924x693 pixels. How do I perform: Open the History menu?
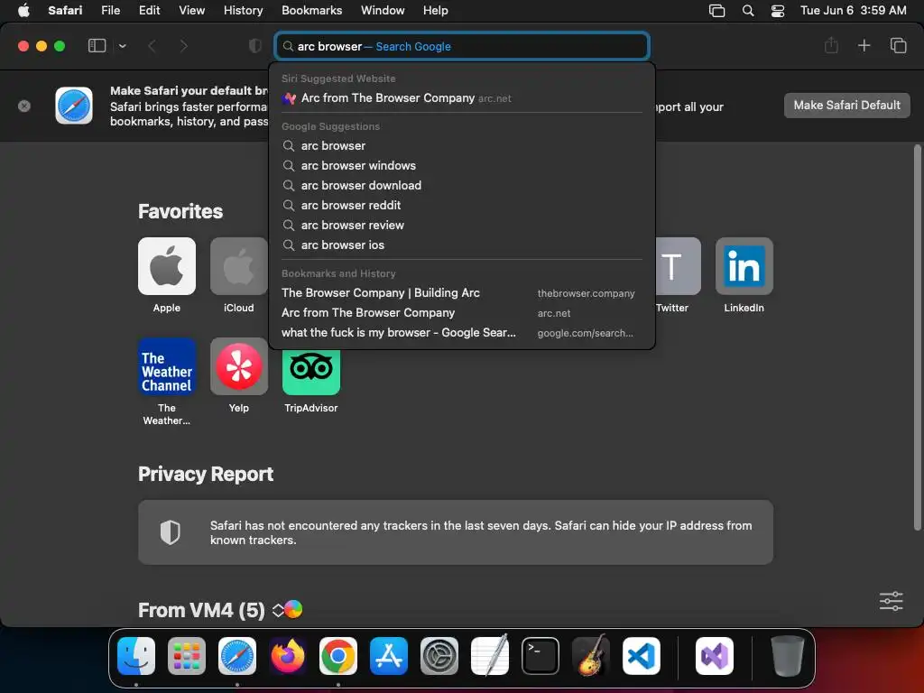pyautogui.click(x=243, y=10)
